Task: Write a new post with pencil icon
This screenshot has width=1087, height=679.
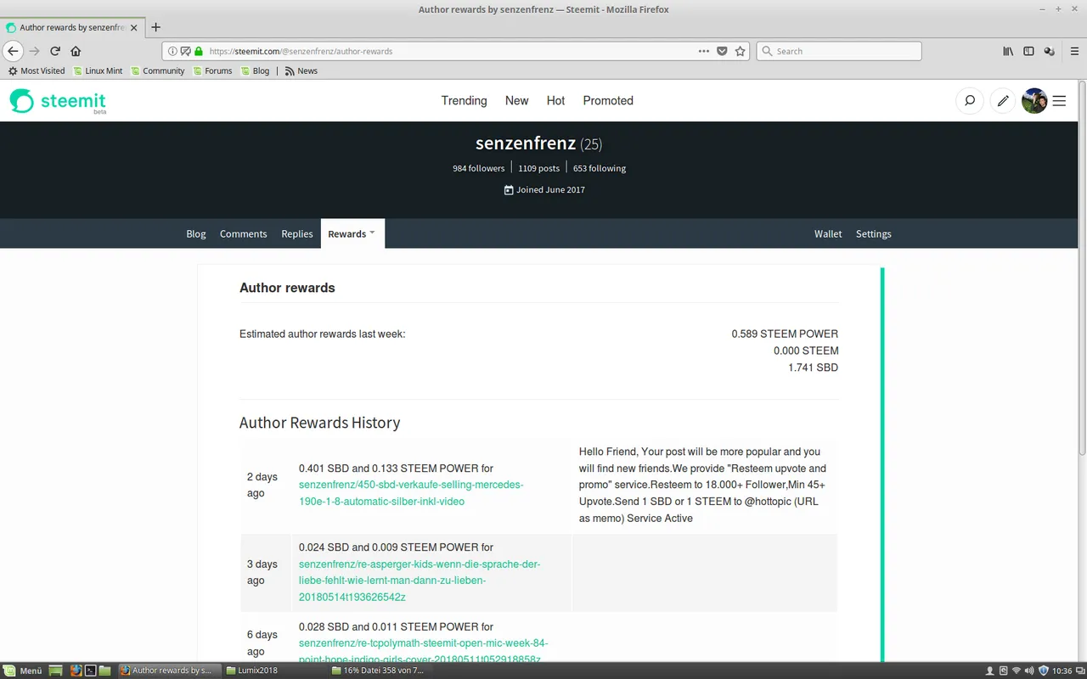Action: pos(1003,100)
